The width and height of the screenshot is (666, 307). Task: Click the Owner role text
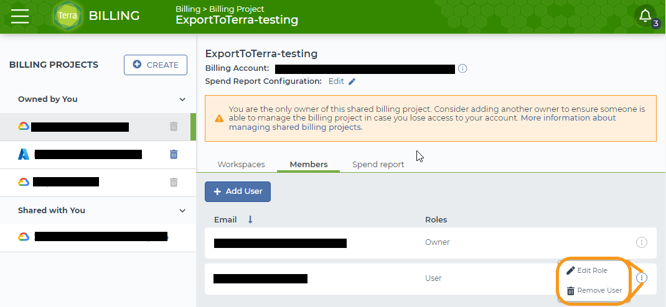tap(438, 242)
